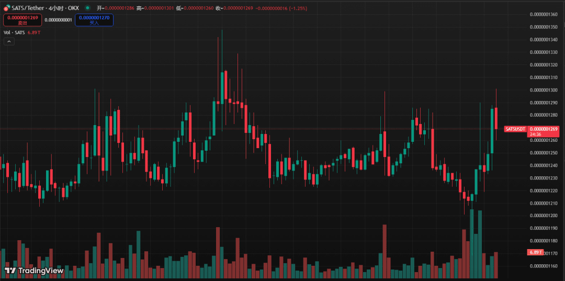Image resolution: width=565 pixels, height=281 pixels.
Task: Click price axis label 0.0000001360
Action: (x=544, y=15)
